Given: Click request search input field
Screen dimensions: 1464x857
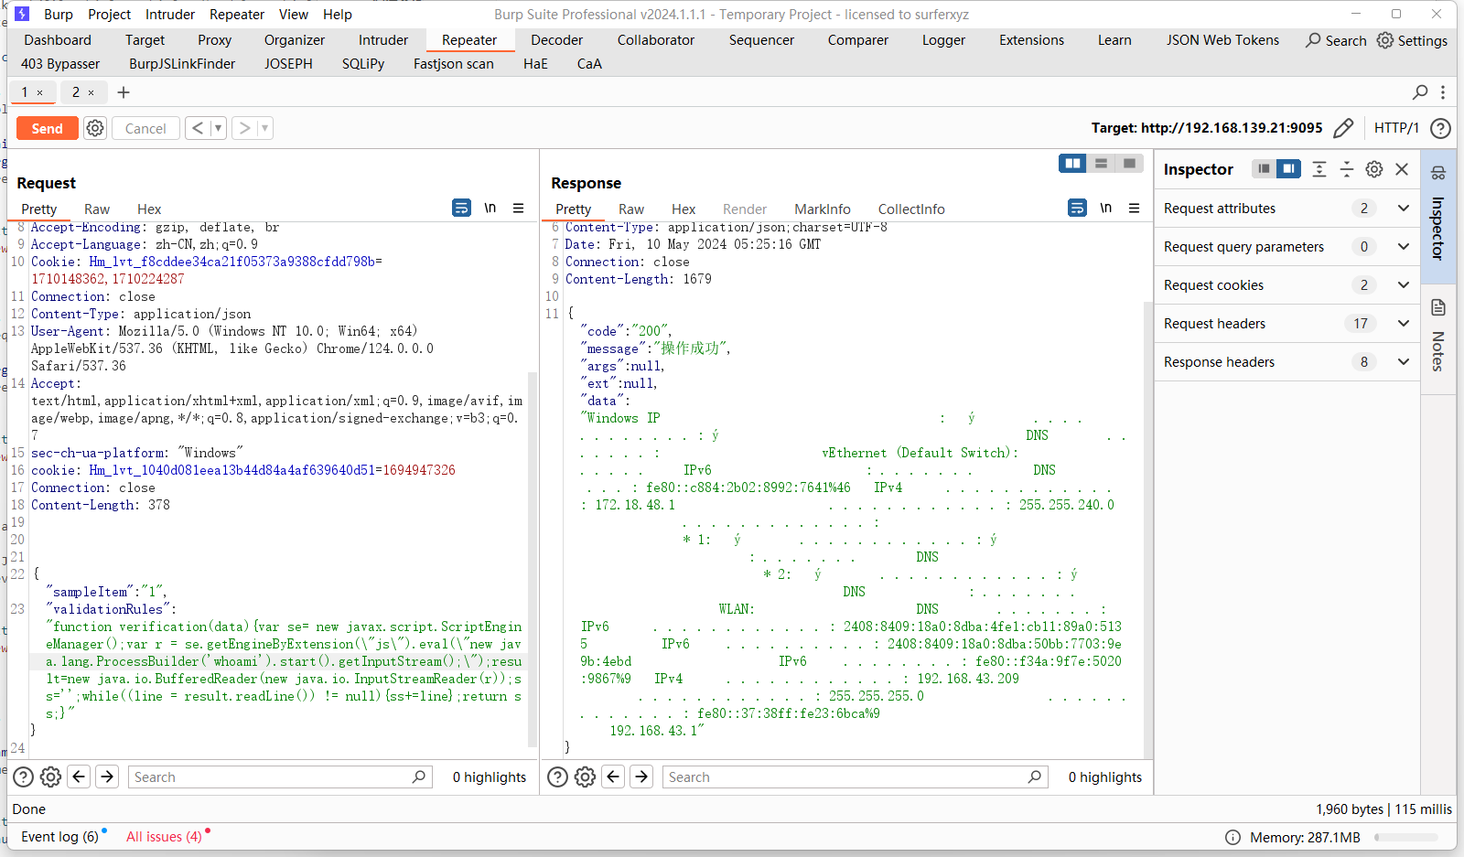Looking at the screenshot, I should pyautogui.click(x=280, y=777).
